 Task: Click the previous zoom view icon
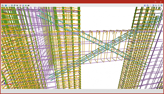tap(145, 6)
